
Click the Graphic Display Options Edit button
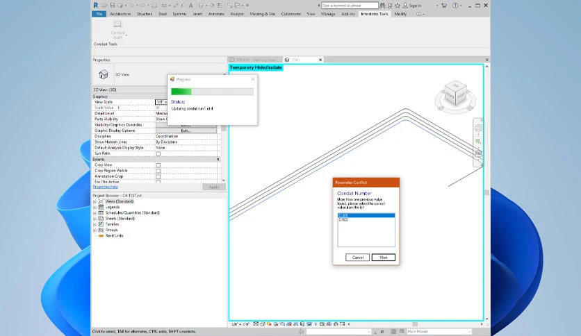click(186, 131)
